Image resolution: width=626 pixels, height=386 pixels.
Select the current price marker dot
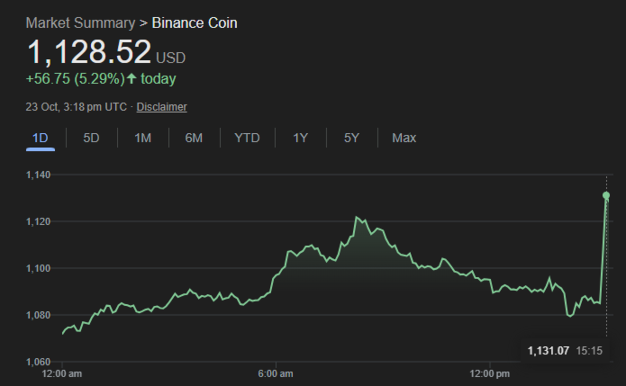pyautogui.click(x=606, y=195)
